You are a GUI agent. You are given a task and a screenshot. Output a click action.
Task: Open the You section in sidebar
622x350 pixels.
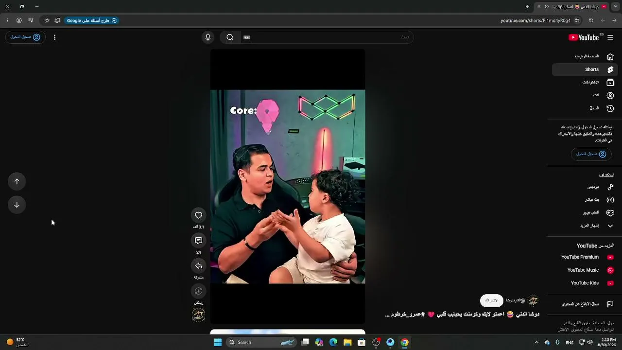pyautogui.click(x=585, y=95)
